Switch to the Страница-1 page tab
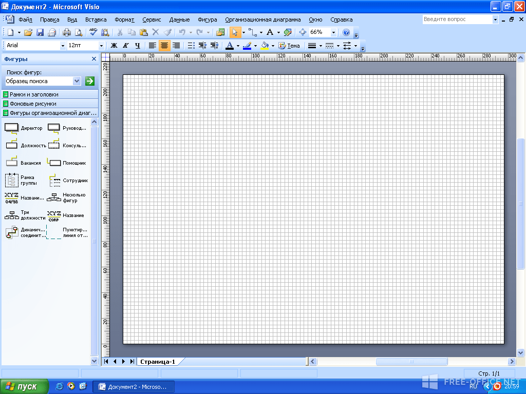 point(158,362)
